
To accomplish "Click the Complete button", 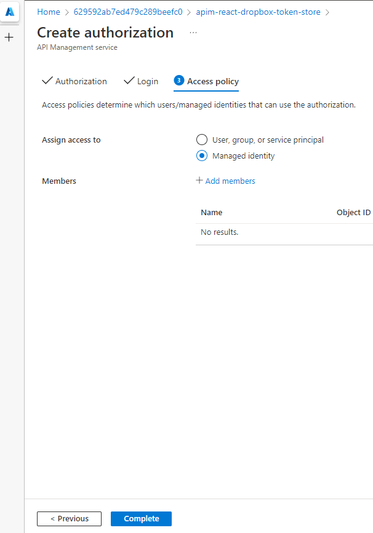I will [141, 519].
